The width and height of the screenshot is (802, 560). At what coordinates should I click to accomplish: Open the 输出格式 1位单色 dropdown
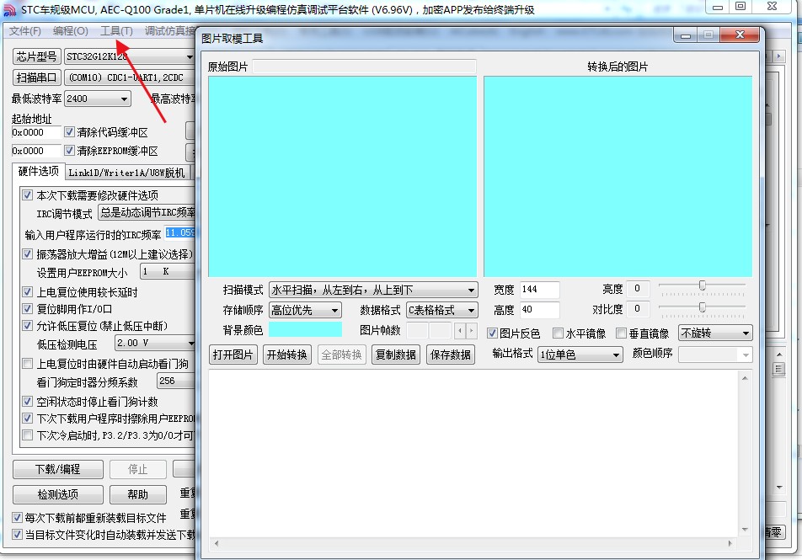point(580,355)
